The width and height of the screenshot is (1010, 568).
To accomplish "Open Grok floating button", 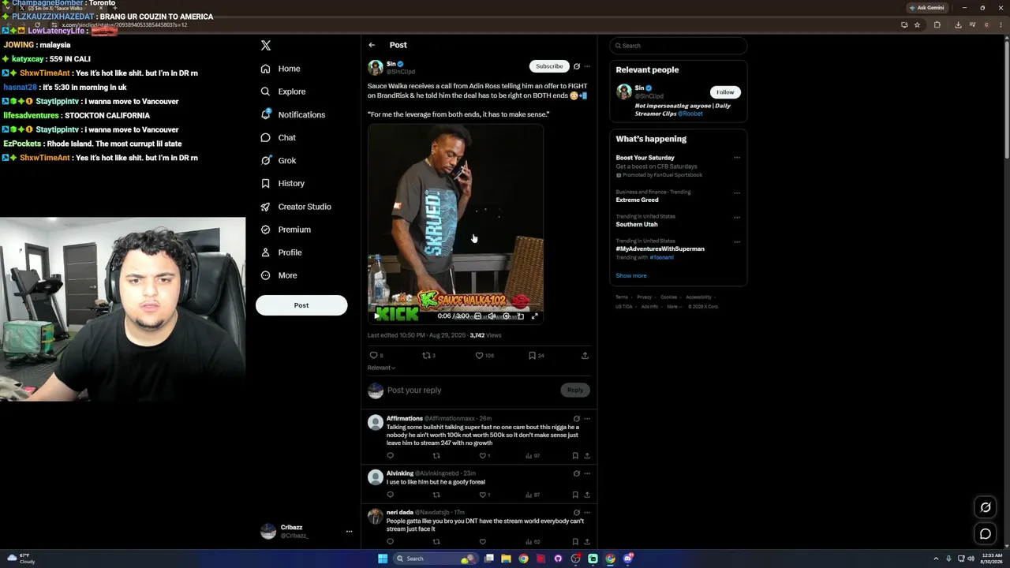I will click(986, 507).
